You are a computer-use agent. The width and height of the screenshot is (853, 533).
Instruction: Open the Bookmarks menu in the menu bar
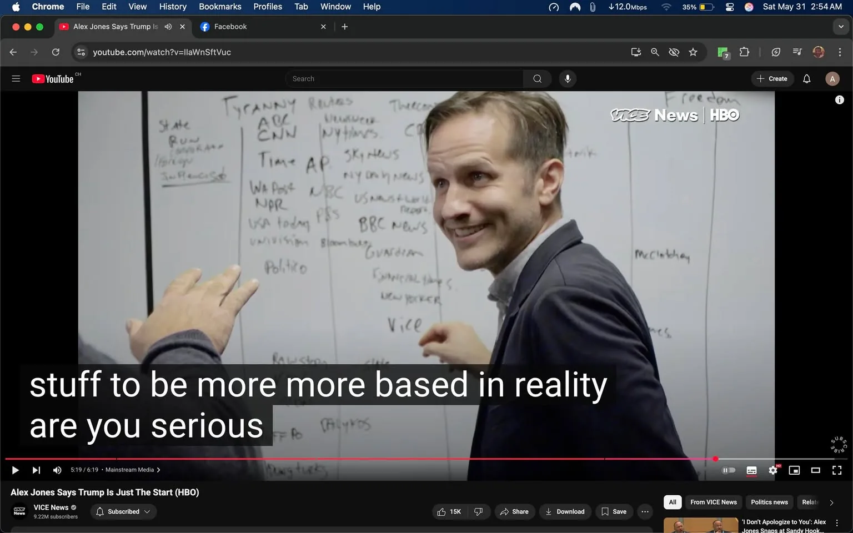coord(220,7)
